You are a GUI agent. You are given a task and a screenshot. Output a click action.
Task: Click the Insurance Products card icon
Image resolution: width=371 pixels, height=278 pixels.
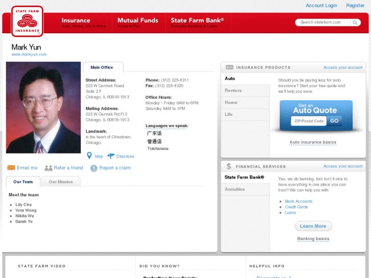pos(229,67)
